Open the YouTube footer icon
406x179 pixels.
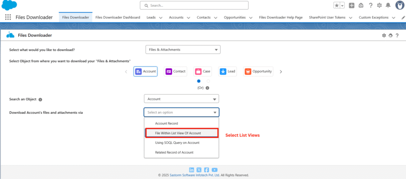pyautogui.click(x=214, y=170)
